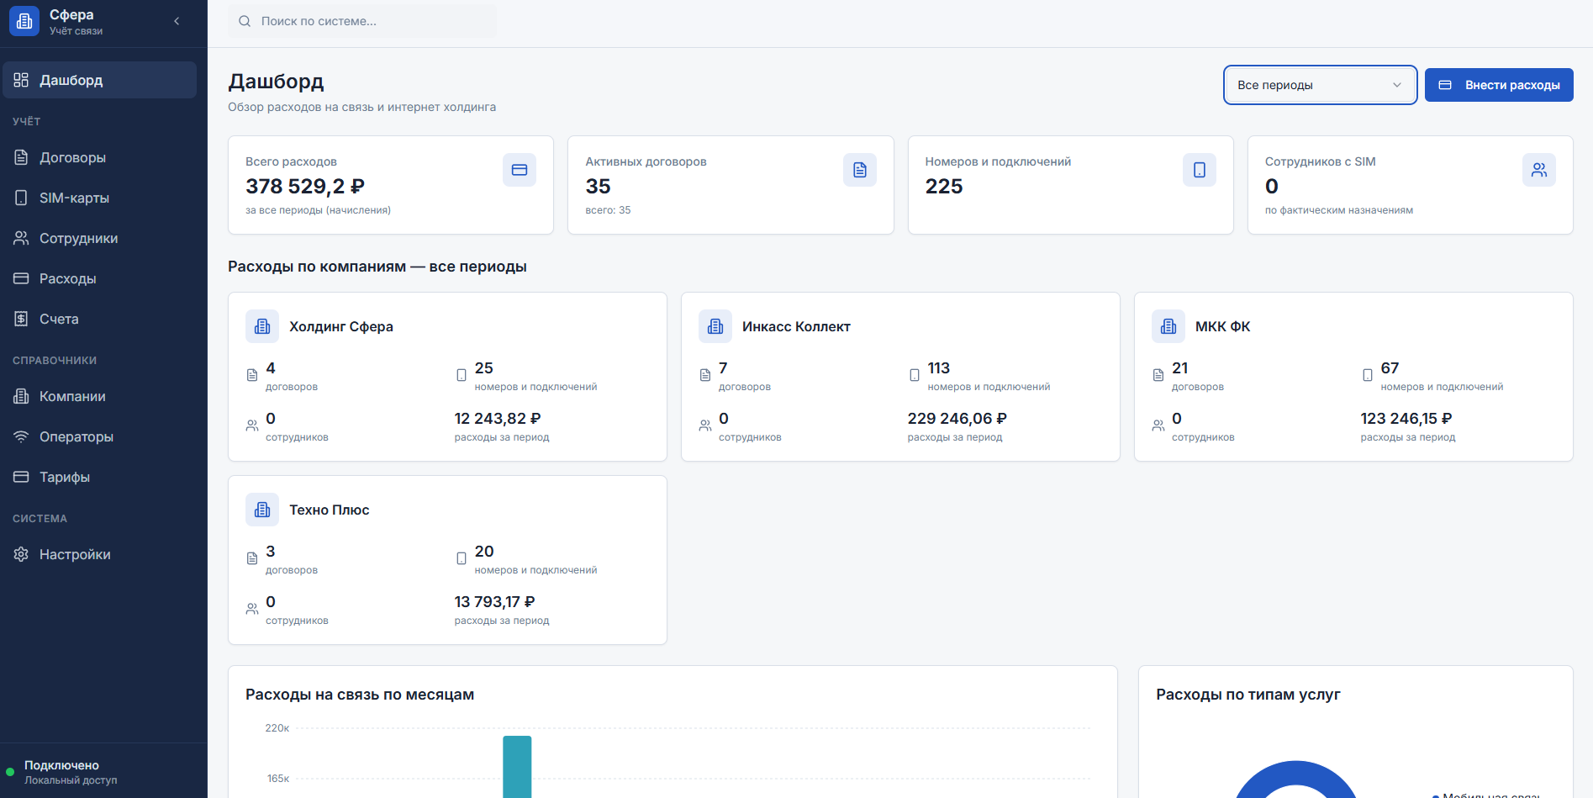The height and width of the screenshot is (798, 1593).
Task: Click the Расходы по типам услуг heading
Action: point(1248,695)
